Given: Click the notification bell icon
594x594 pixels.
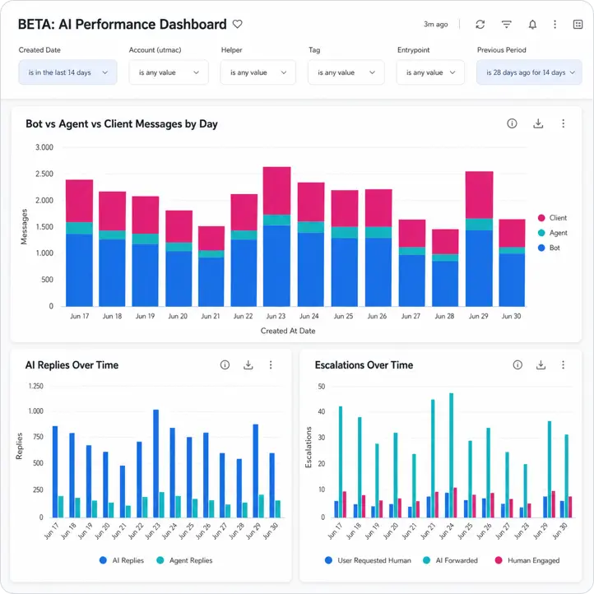Looking at the screenshot, I should [x=532, y=25].
